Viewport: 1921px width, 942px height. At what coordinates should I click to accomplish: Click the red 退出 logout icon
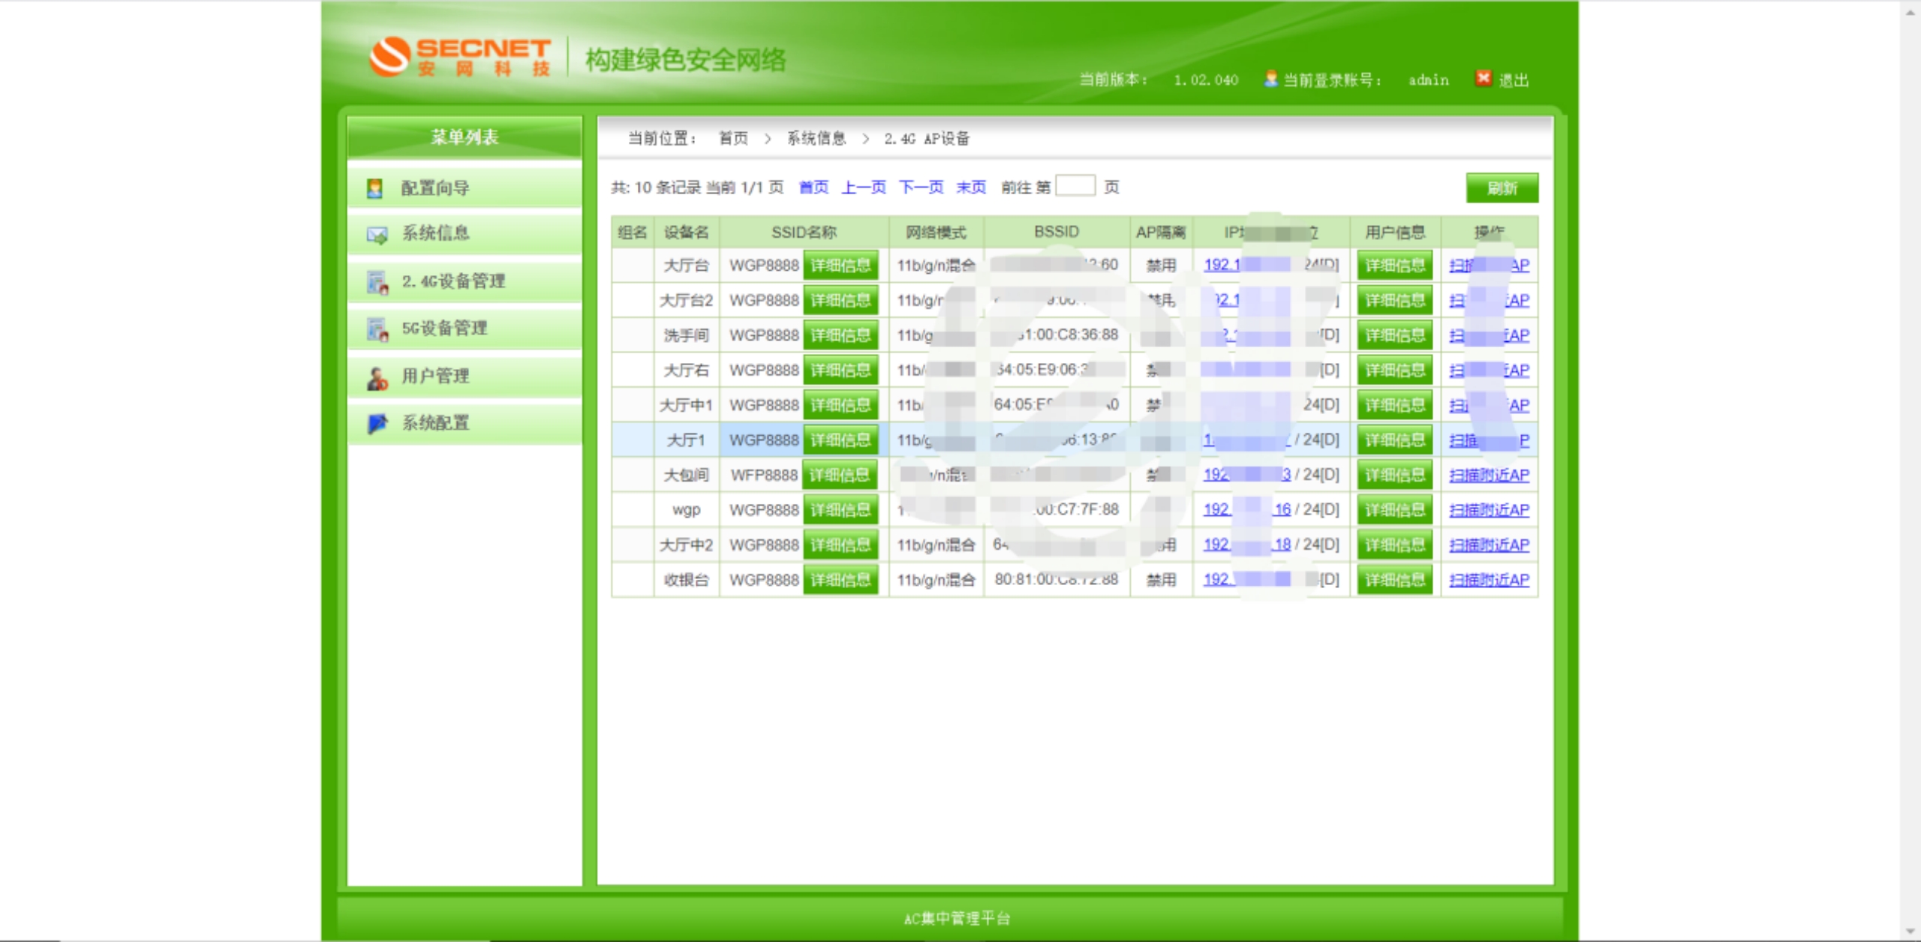point(1483,79)
